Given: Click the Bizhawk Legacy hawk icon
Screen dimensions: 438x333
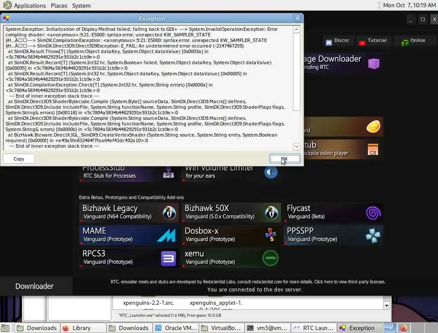Looking at the screenshot, I should click(x=169, y=213).
